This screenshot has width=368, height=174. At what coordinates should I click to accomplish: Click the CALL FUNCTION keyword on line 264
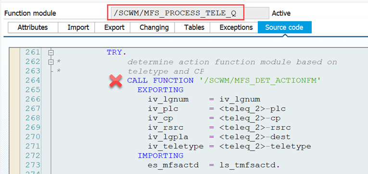tap(160, 81)
